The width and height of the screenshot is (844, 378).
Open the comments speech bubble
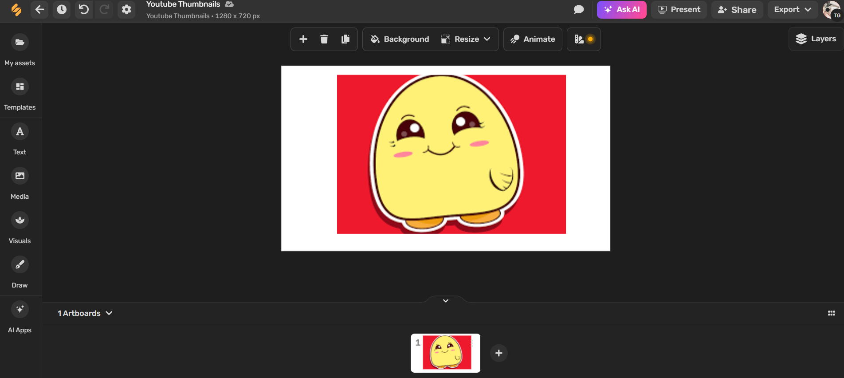point(578,9)
